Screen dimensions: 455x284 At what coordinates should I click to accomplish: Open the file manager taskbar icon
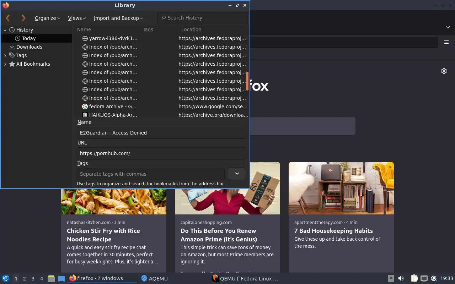(51, 279)
